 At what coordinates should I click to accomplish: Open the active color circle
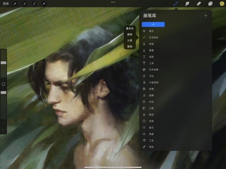222,4
